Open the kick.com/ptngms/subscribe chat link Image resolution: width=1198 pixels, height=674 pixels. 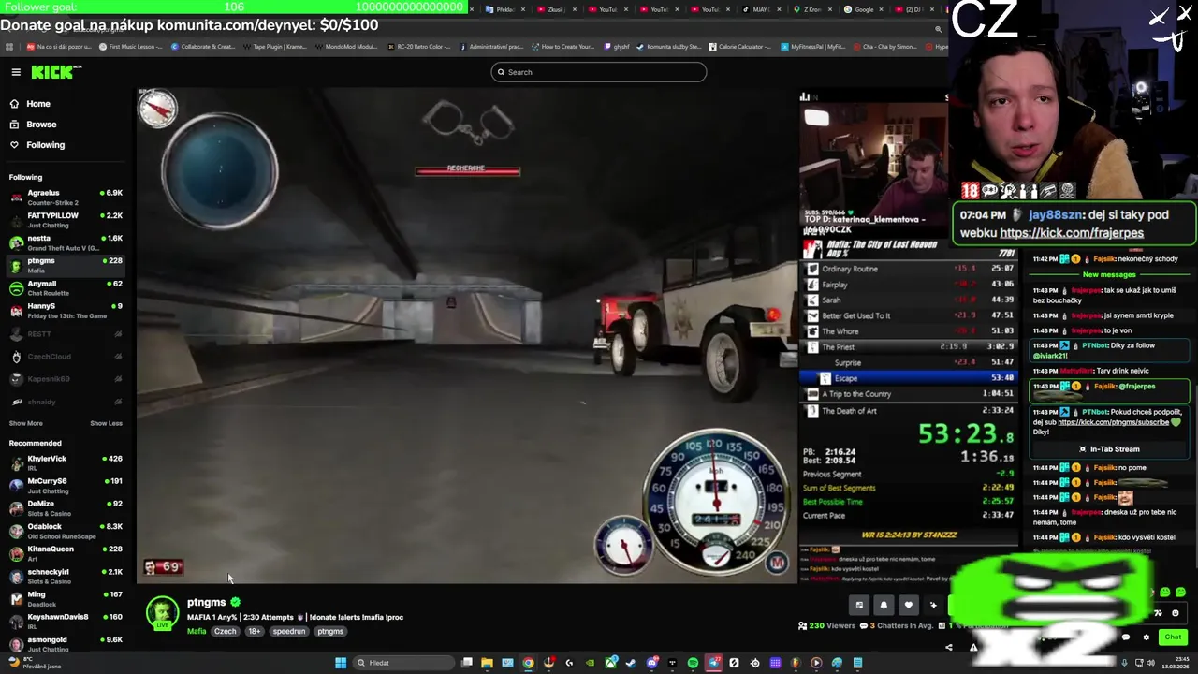1113,422
